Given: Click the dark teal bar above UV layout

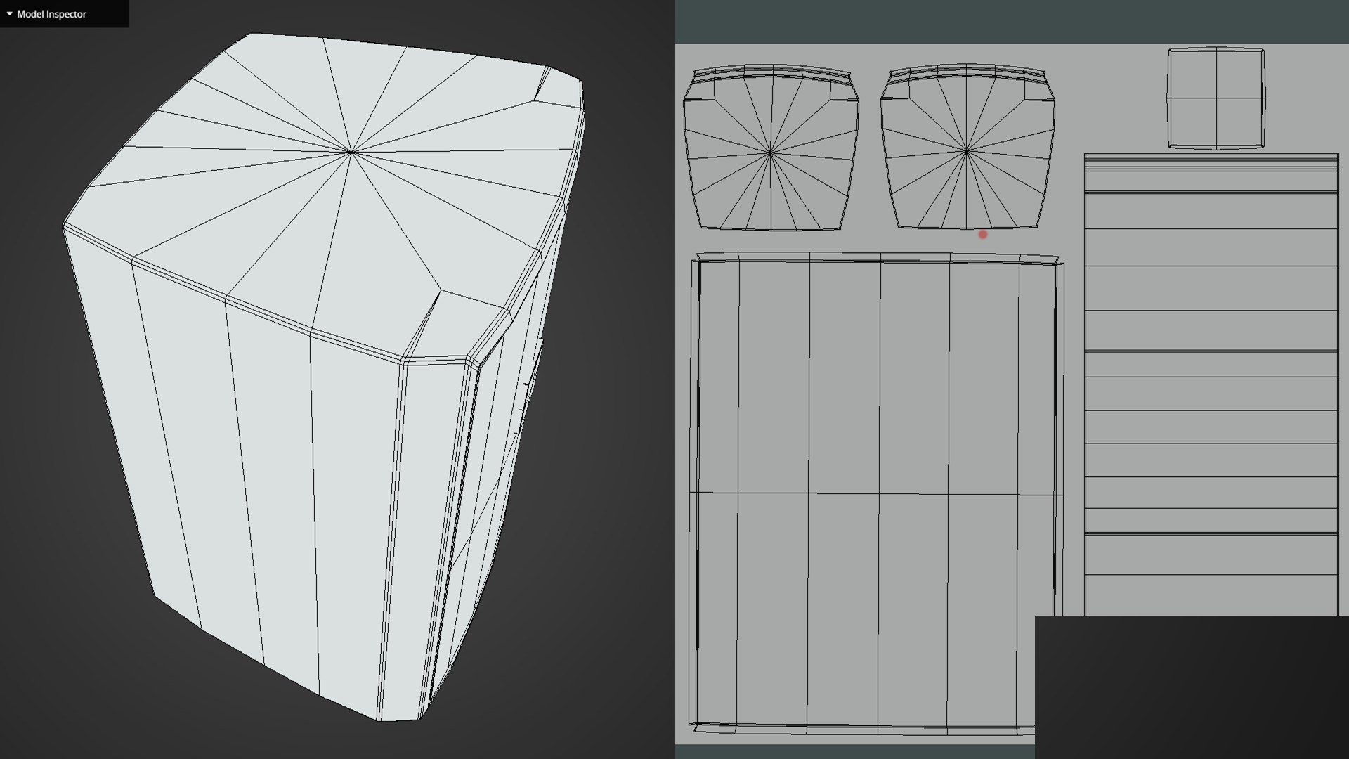Looking at the screenshot, I should (1012, 21).
